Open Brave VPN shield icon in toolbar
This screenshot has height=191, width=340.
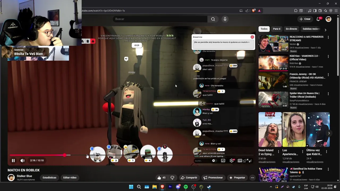coord(331,11)
